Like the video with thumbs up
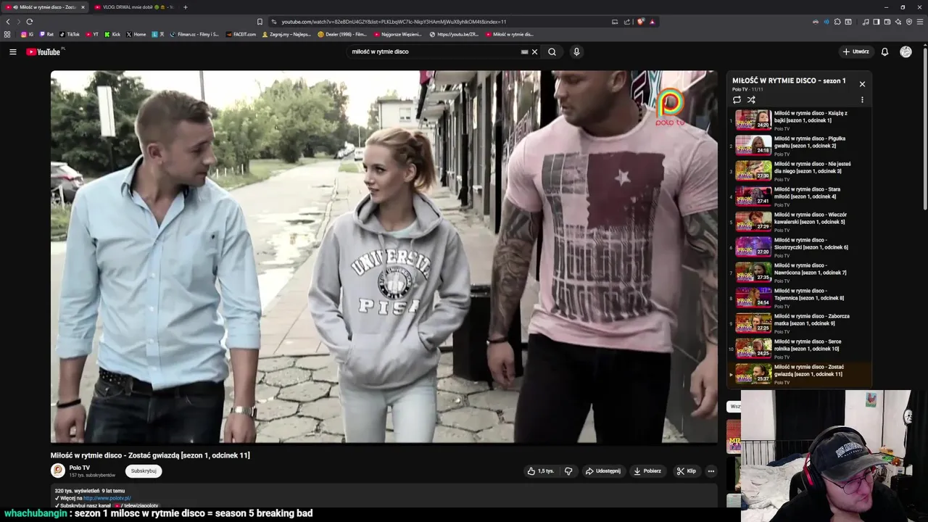This screenshot has width=928, height=522. tap(541, 471)
